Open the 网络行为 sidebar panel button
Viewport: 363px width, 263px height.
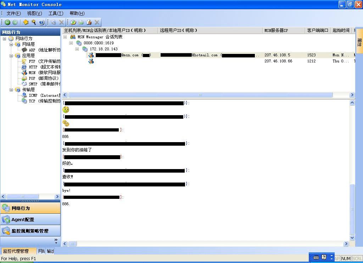(x=30, y=208)
